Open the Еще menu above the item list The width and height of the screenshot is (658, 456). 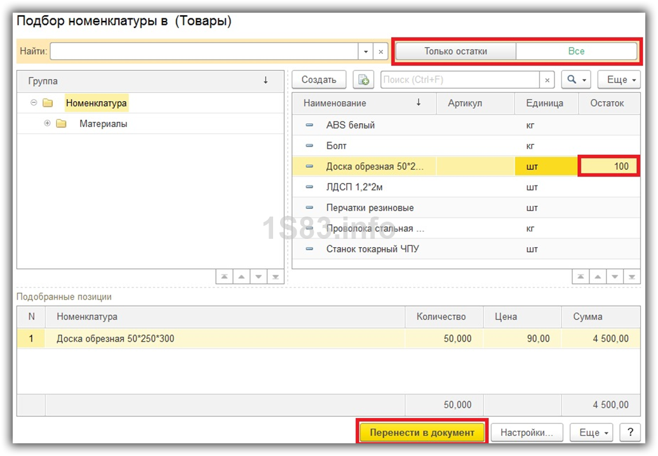[x=619, y=79]
